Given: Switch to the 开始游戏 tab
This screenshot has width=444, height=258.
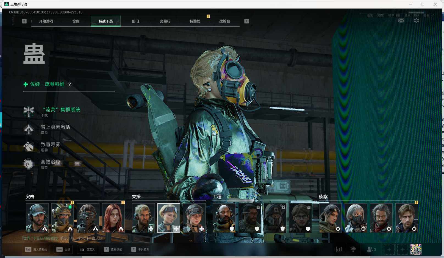Looking at the screenshot, I should click(46, 21).
